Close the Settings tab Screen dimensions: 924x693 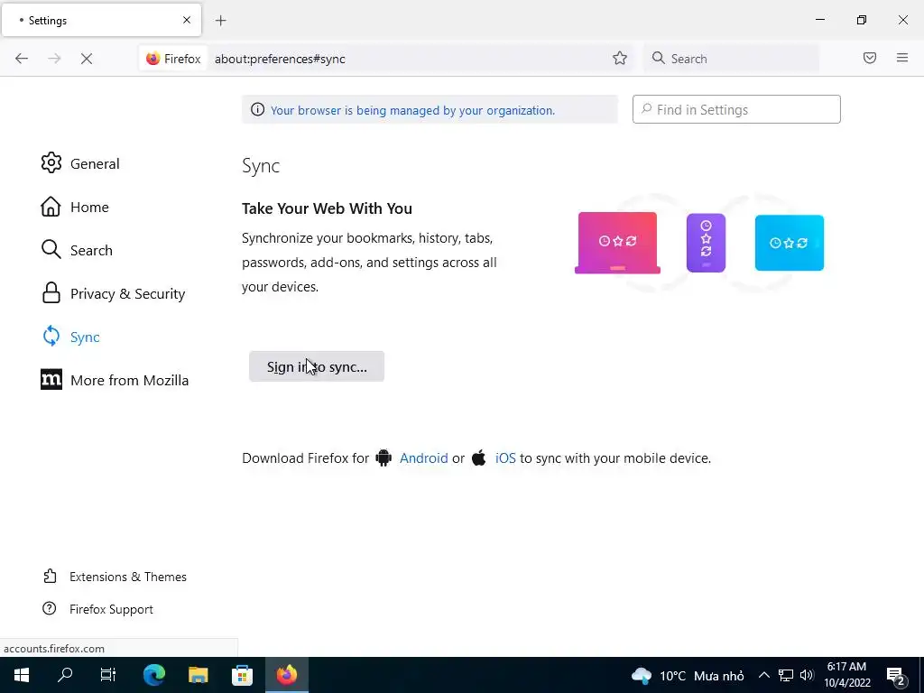click(187, 20)
